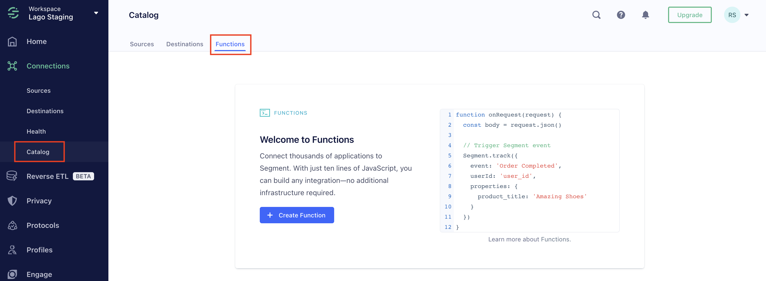Click the Functions terminal icon
The width and height of the screenshot is (766, 281).
(265, 113)
